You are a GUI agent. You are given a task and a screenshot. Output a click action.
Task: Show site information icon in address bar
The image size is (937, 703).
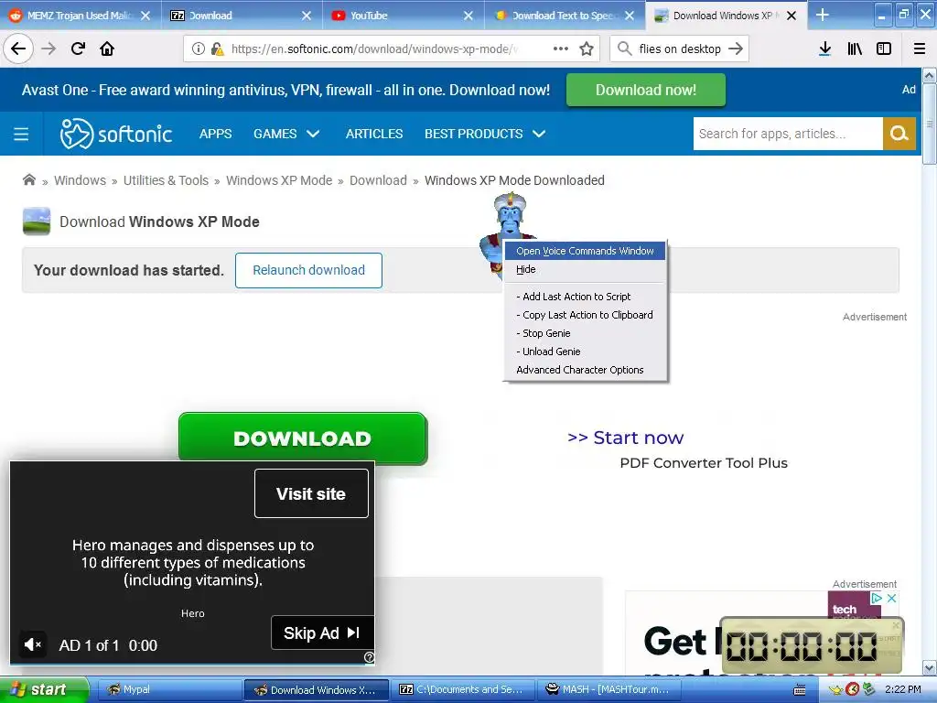point(199,49)
